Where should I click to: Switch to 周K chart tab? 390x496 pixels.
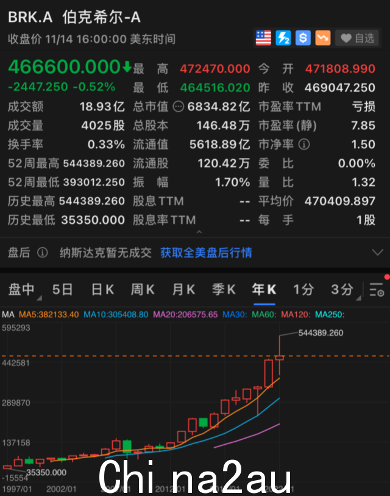(x=143, y=289)
